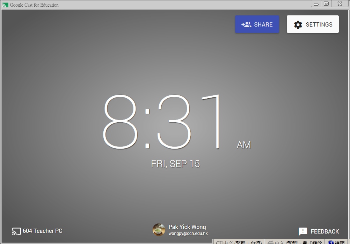Click the FRI, SEP 15 date text
Screen dimensions: 350x244
175,164
